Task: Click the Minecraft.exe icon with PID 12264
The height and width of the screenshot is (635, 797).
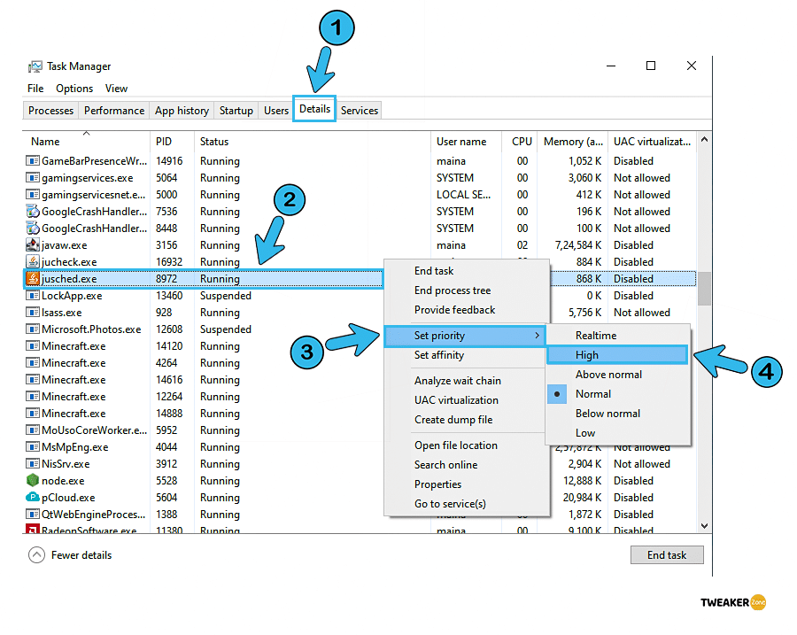Action: pyautogui.click(x=33, y=396)
